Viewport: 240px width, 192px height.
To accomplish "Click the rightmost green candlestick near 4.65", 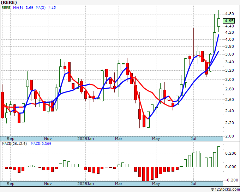I will pyautogui.click(x=219, y=23).
